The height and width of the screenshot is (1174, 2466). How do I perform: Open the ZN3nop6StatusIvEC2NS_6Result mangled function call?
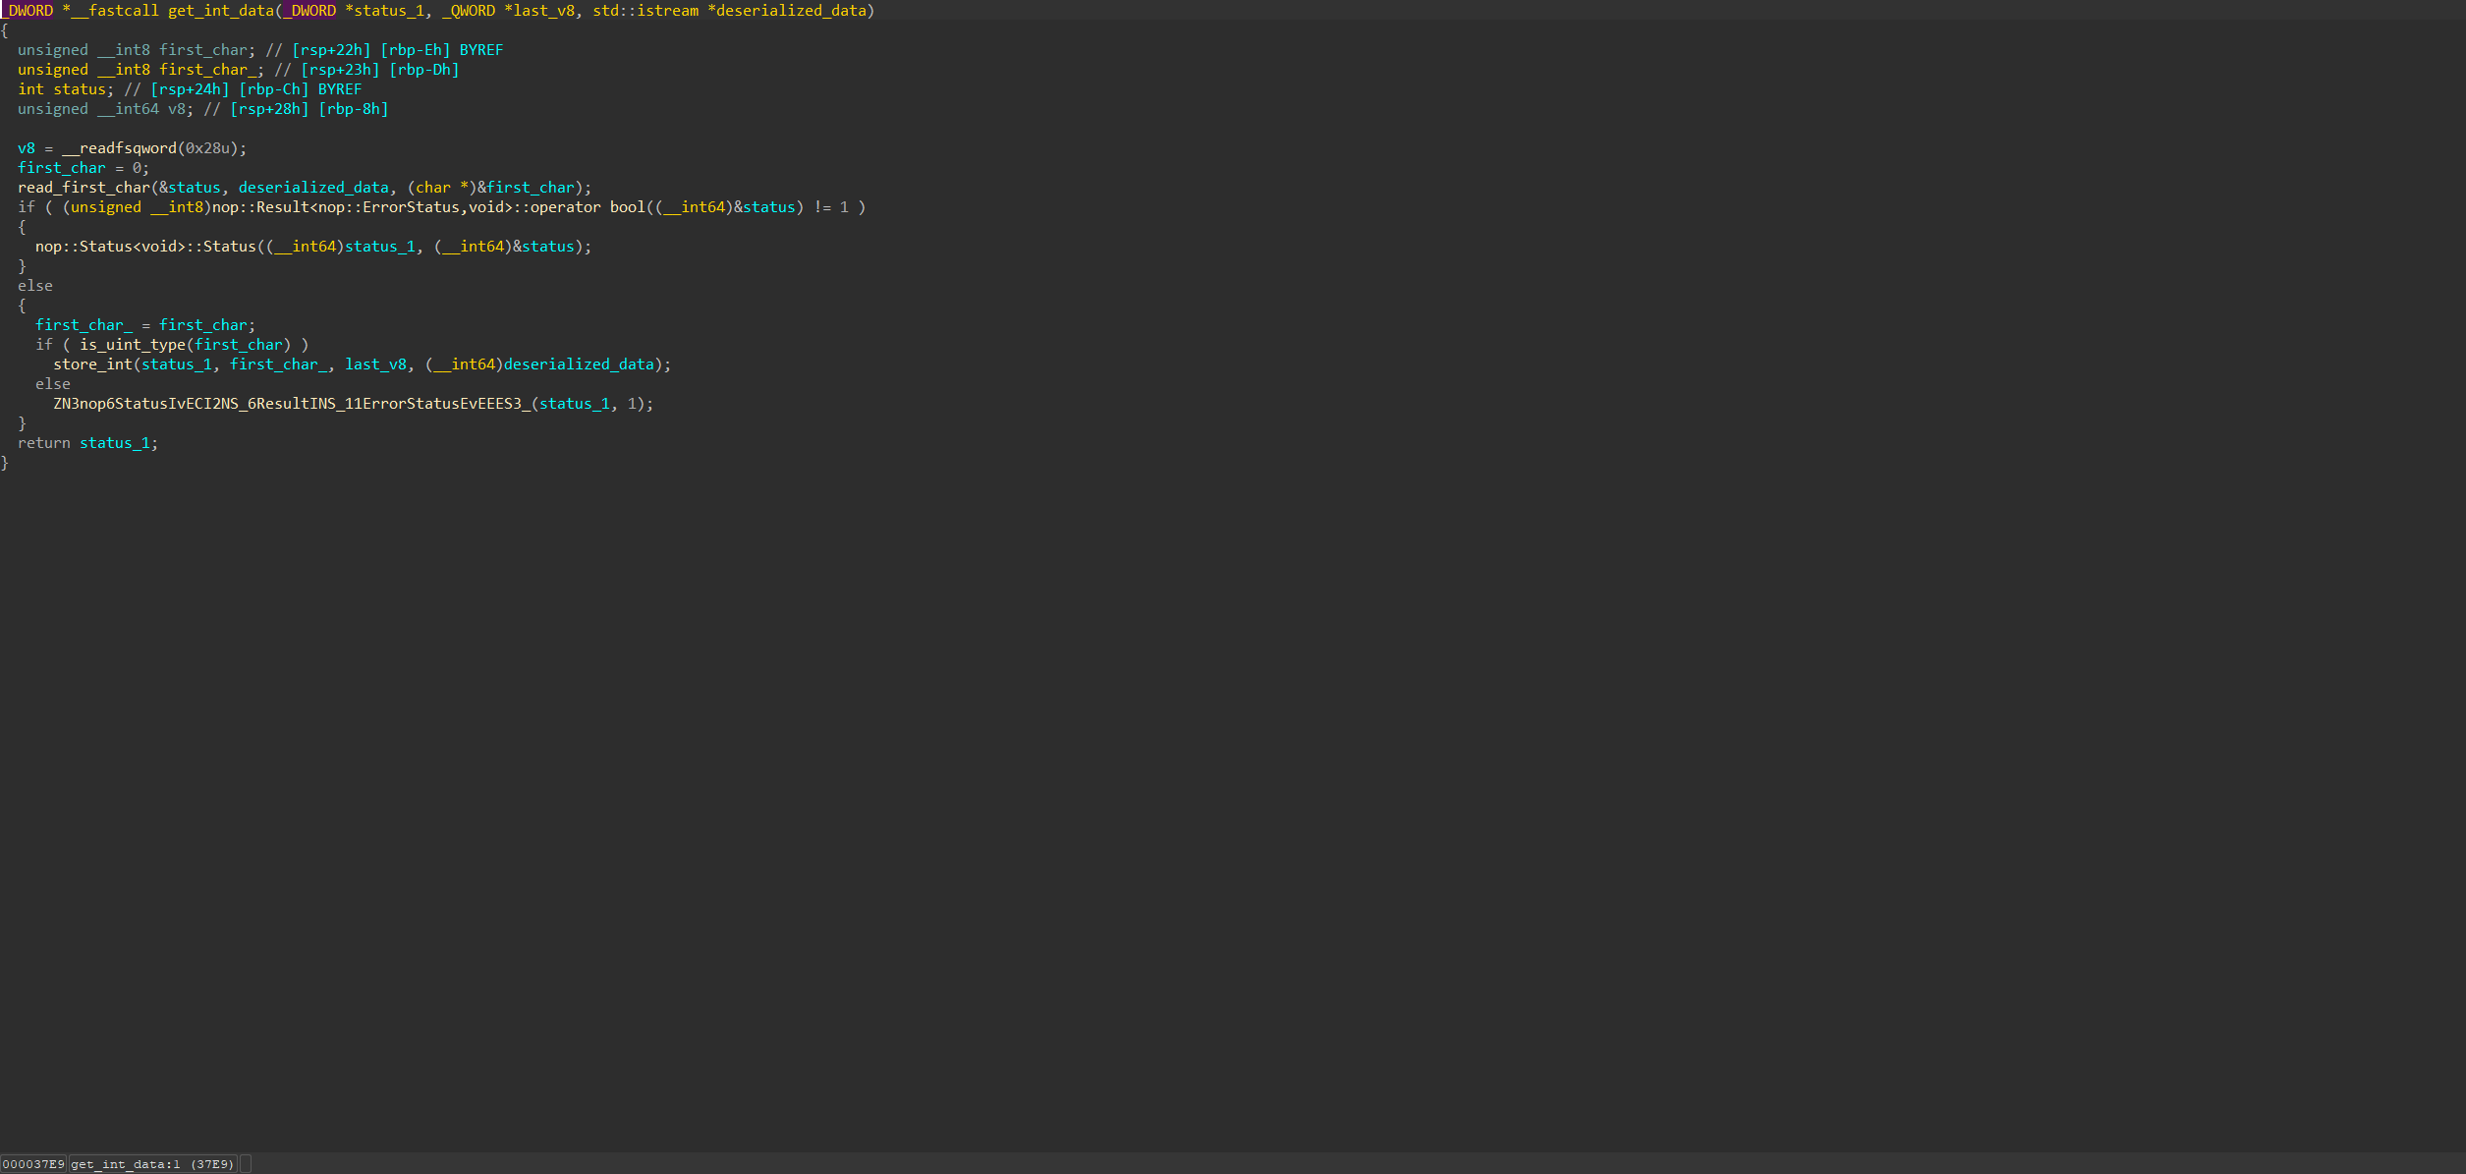pyautogui.click(x=292, y=404)
